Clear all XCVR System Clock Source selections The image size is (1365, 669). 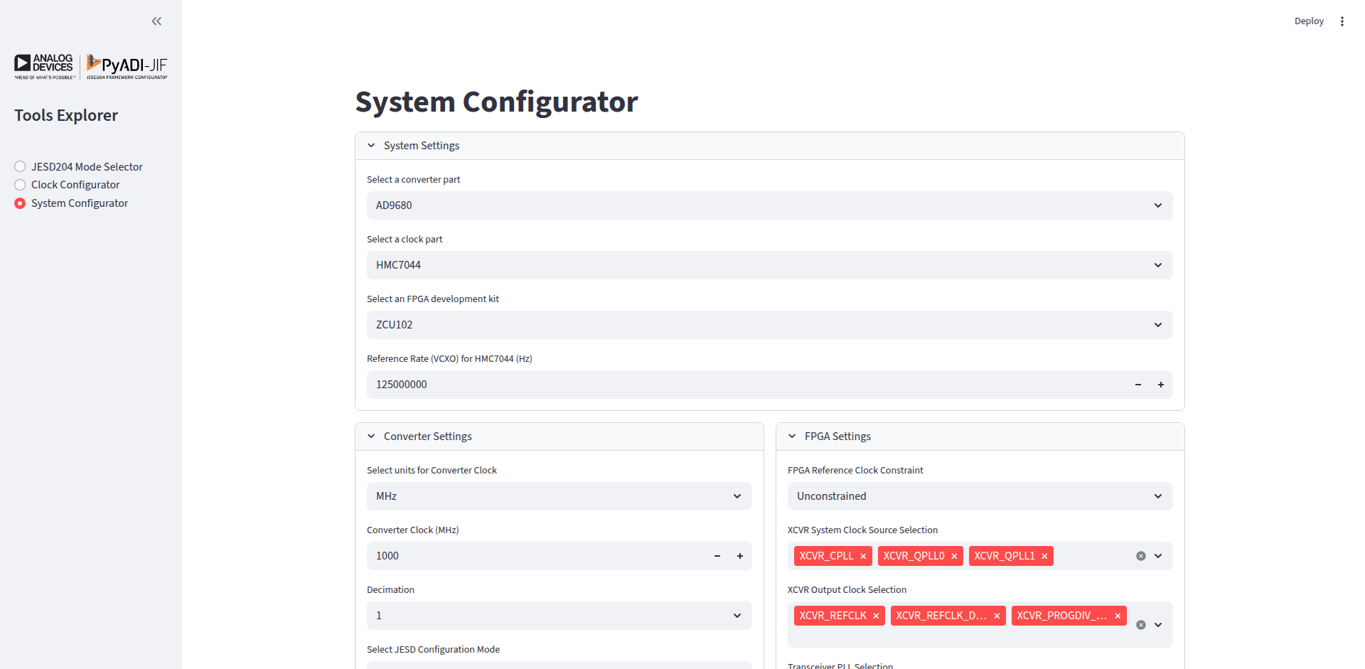(1140, 555)
